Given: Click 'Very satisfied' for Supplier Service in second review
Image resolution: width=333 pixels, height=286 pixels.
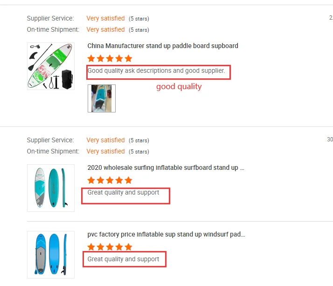Looking at the screenshot, I should (105, 140).
